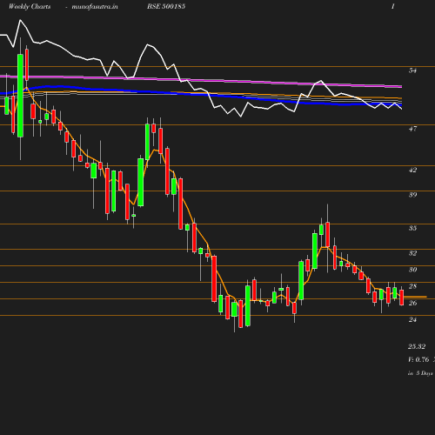
Task: Click the 'Weekly Charts' title text
Action: click(30, 6)
